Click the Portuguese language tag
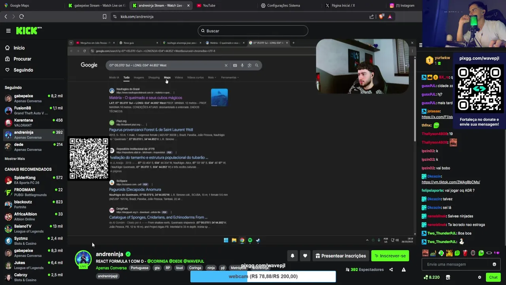Screen dimensions: 506x285 point(140,268)
